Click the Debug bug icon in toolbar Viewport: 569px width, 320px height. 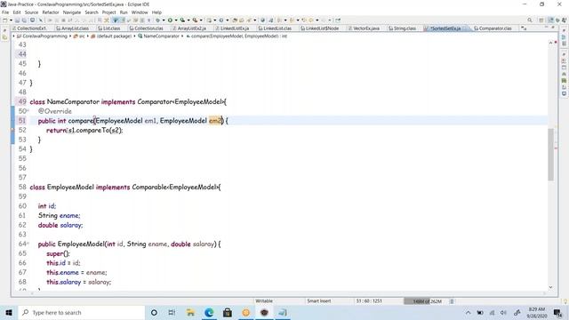(x=157, y=20)
